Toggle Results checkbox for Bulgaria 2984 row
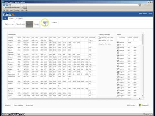 click(118, 88)
